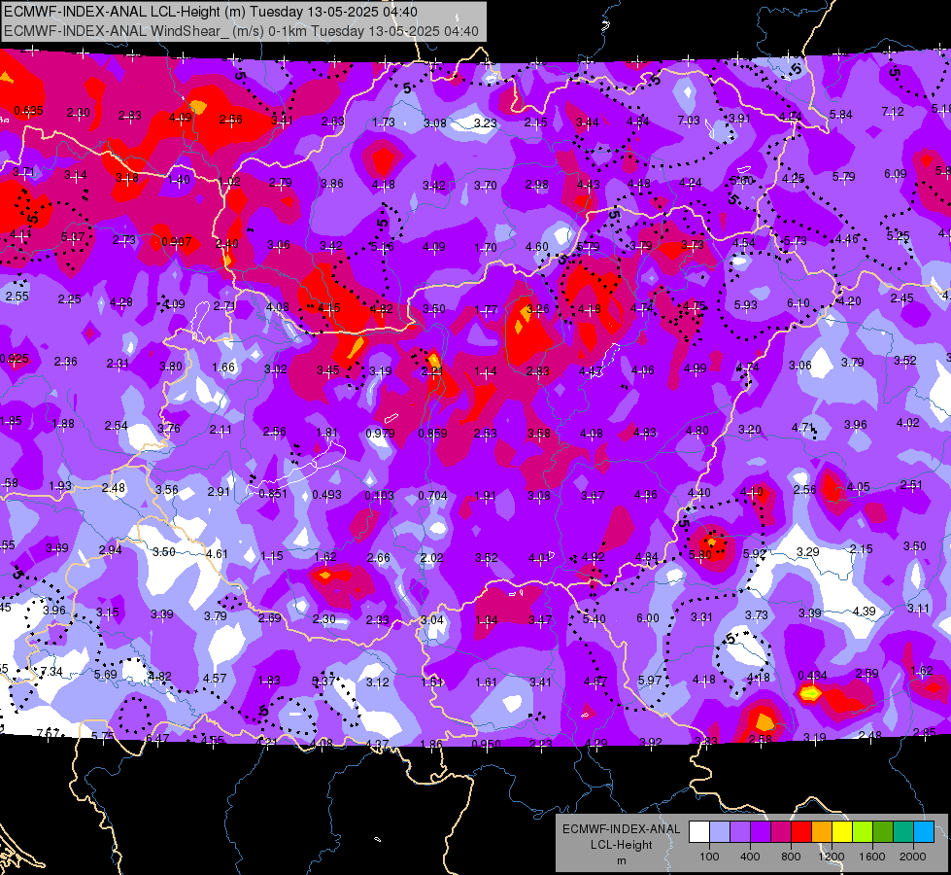This screenshot has width=951, height=875.
Task: Click the white swatch in the LCL-Height legend
Action: (699, 831)
